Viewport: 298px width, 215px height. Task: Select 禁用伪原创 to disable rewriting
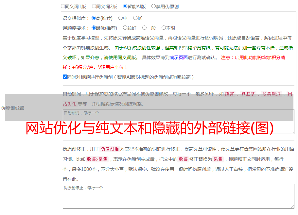[153, 6]
